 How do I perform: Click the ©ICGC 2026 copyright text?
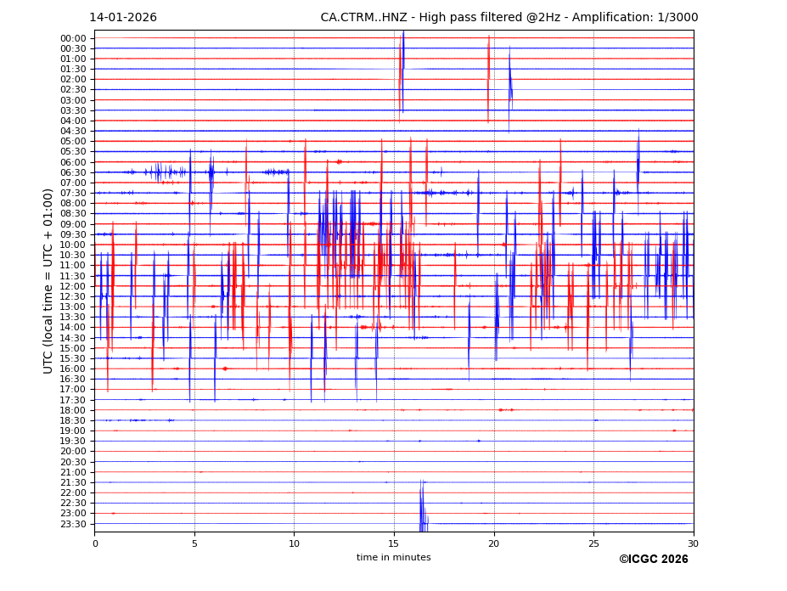(x=653, y=560)
